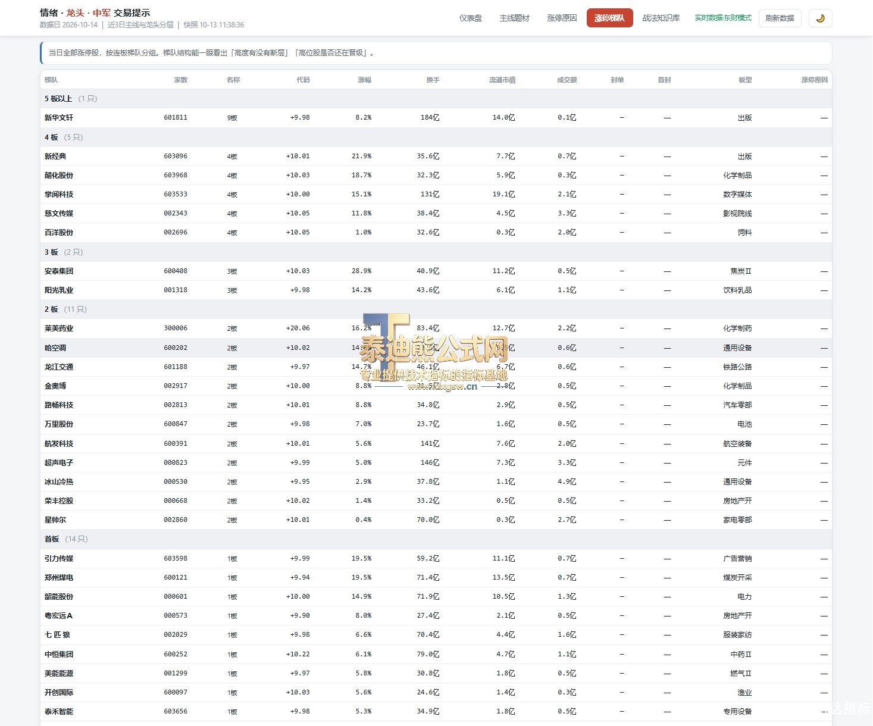873x726 pixels.
Task: Switch to the 主线题材 tab
Action: click(515, 18)
